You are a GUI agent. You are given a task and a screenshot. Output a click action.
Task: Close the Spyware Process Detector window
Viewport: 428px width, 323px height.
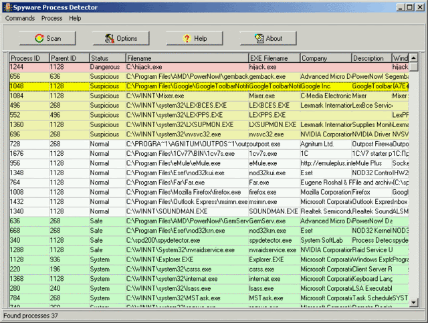[420, 7]
